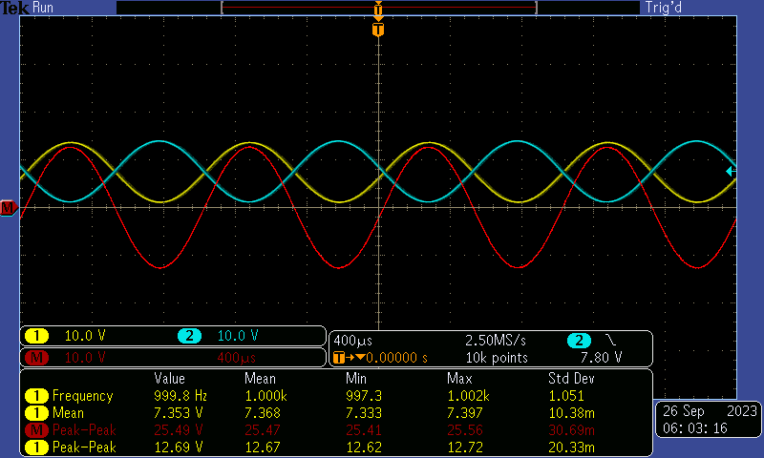Click the Frequency row channel 1 badge

click(36, 396)
